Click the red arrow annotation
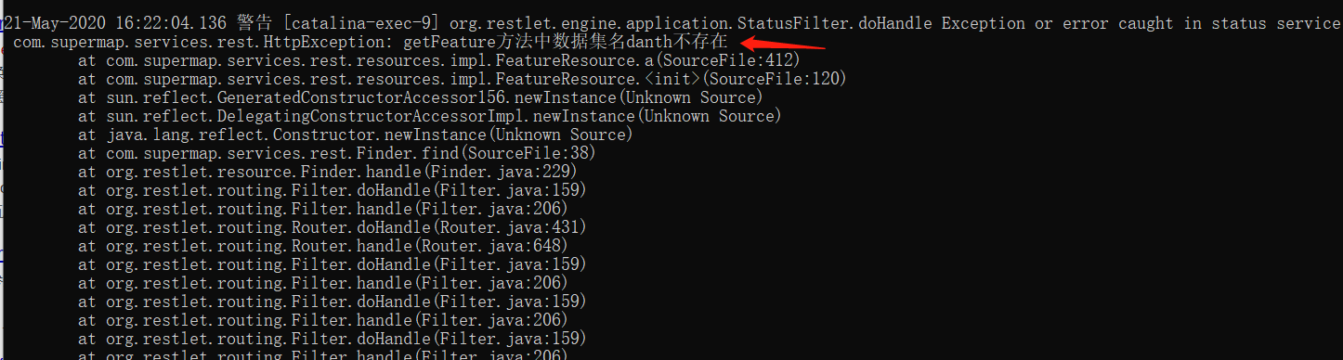 pos(782,42)
